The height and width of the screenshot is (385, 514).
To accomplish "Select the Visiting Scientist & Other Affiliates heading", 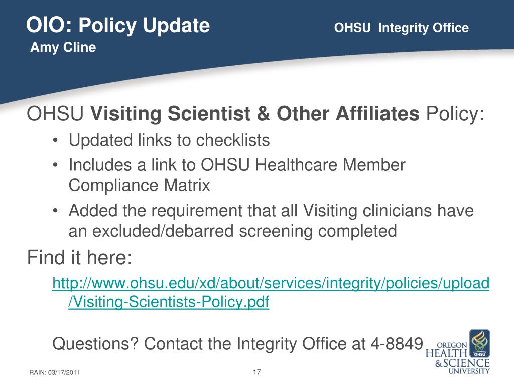I will (x=254, y=114).
